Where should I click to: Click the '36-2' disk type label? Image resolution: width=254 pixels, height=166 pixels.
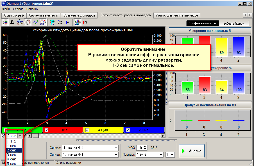[154, 148]
